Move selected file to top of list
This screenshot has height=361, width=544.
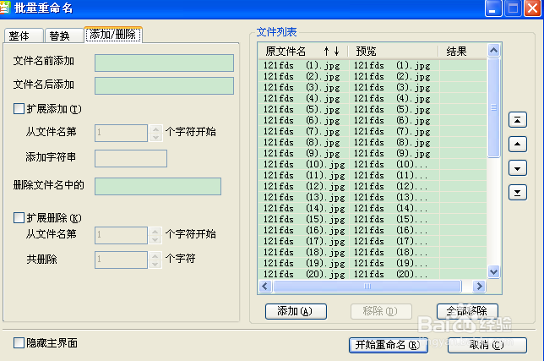(x=517, y=120)
